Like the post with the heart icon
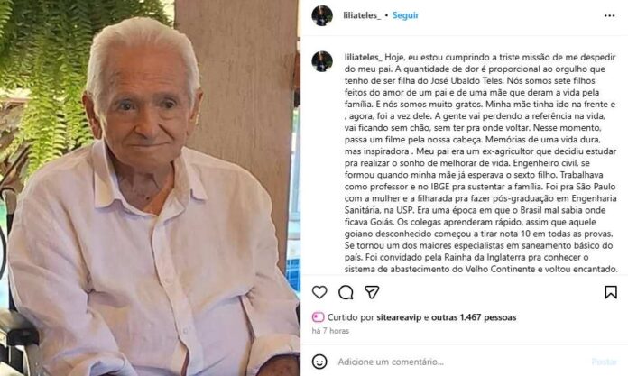The width and height of the screenshot is (628, 376). click(x=319, y=292)
